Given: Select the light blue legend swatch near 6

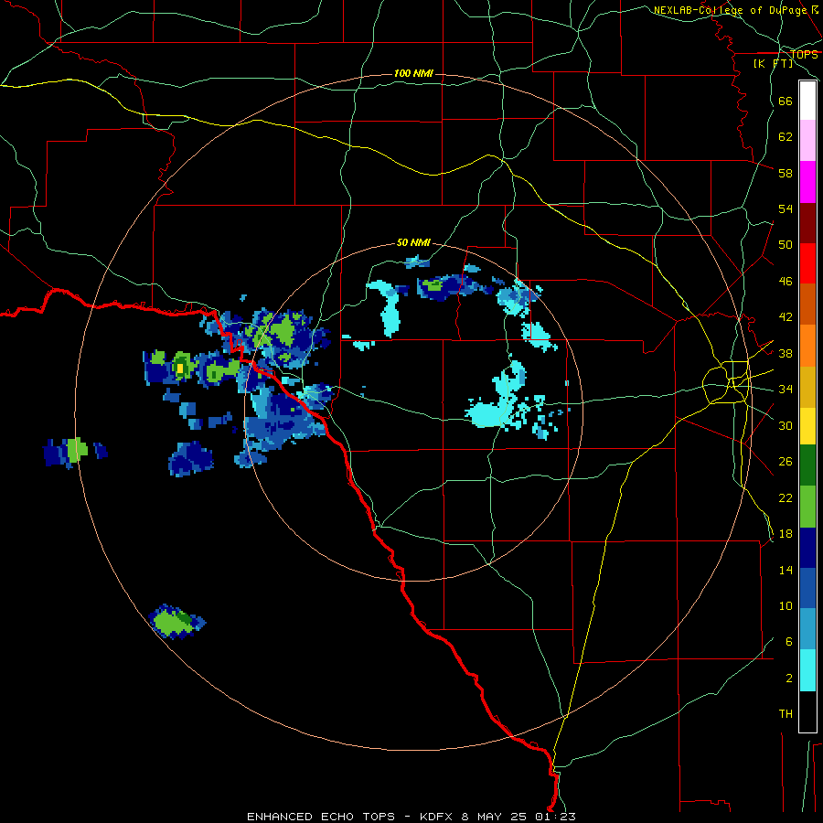Looking at the screenshot, I should click(x=807, y=629).
